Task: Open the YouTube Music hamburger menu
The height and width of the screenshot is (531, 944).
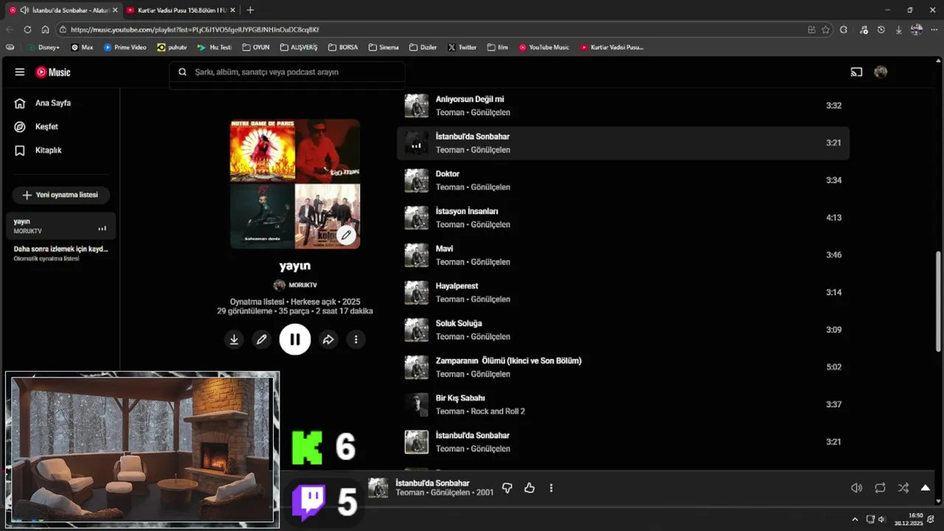Action: pos(20,72)
